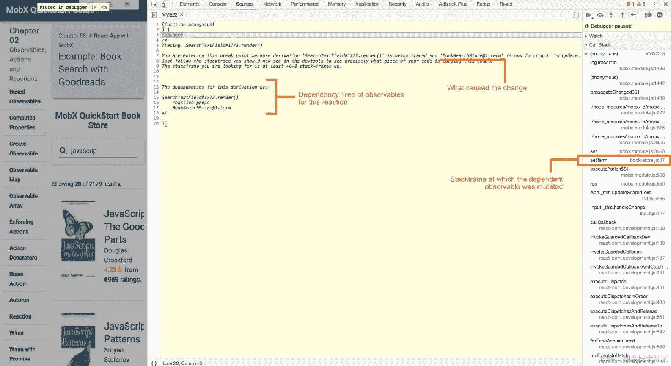Open the Memory tab
671x366 pixels.
point(337,4)
